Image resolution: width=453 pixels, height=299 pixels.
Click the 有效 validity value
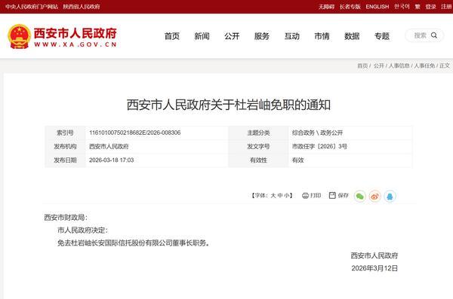pyautogui.click(x=298, y=160)
